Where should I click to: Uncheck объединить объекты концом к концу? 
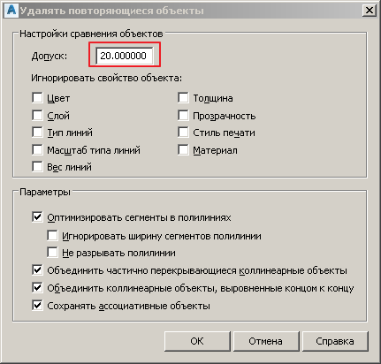click(37, 288)
